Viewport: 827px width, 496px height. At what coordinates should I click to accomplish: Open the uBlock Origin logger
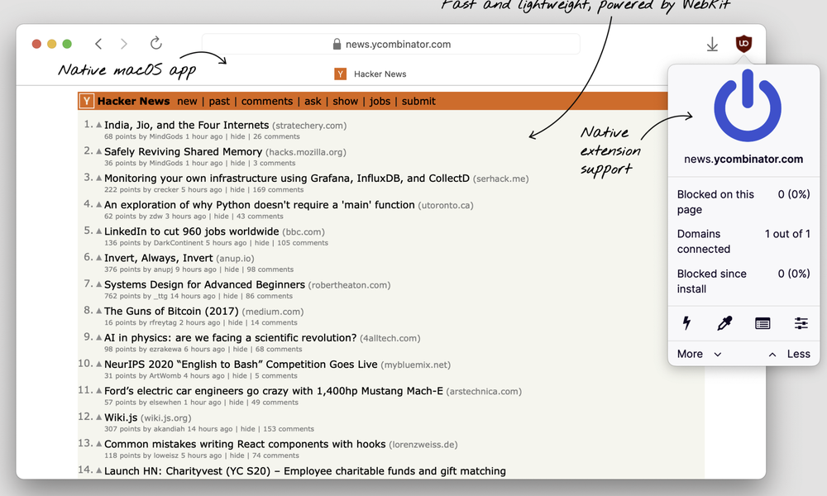coord(761,323)
